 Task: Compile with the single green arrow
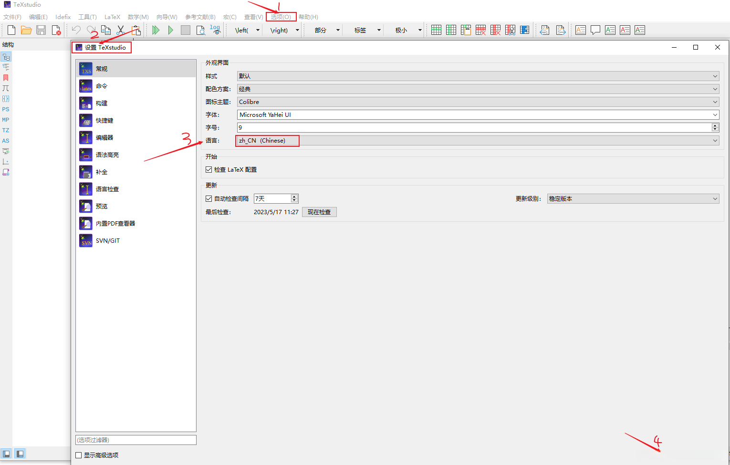[170, 30]
